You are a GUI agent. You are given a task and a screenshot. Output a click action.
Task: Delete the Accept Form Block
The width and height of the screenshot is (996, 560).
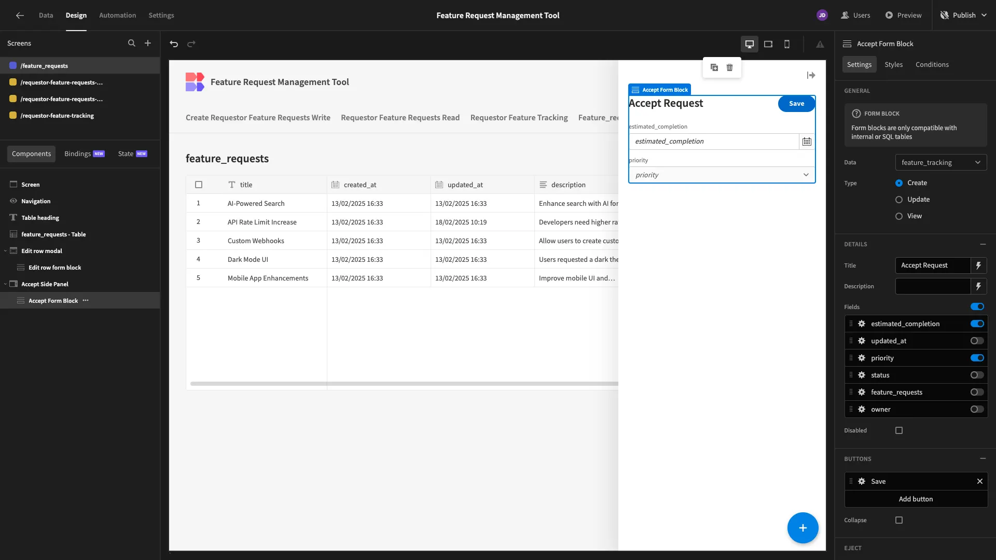730,67
